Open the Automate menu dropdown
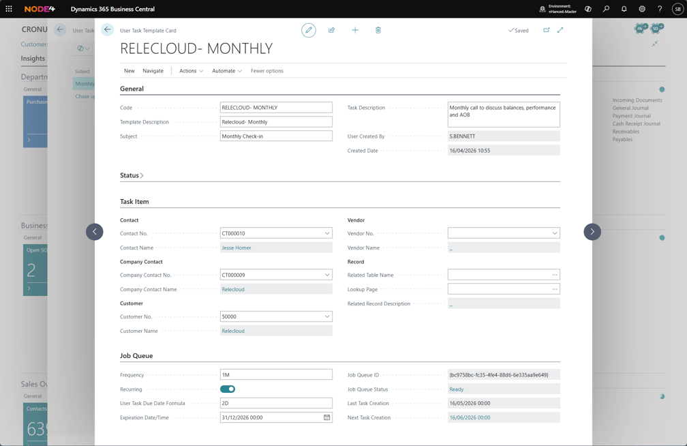Viewport: 687px width, 446px height. point(227,71)
